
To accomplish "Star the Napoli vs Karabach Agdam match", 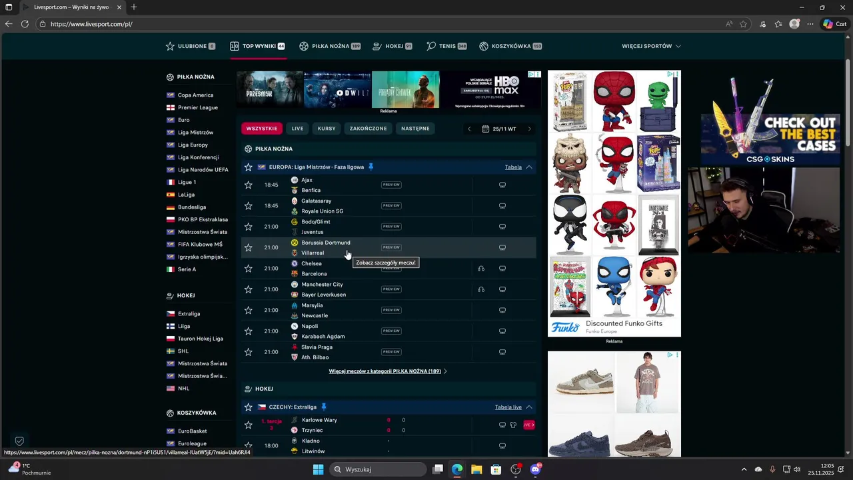I will coord(249,331).
